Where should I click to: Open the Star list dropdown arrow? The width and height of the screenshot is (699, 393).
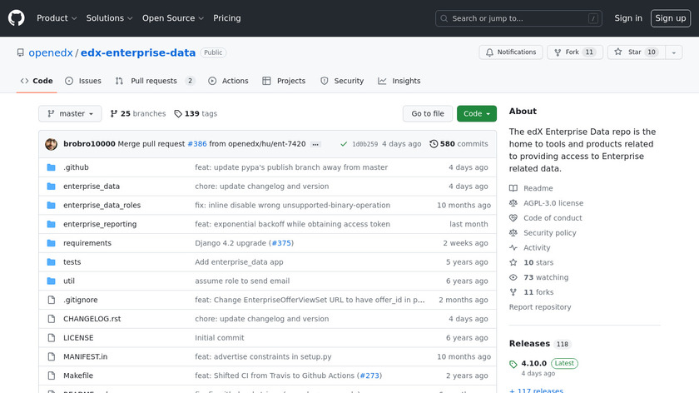point(674,52)
